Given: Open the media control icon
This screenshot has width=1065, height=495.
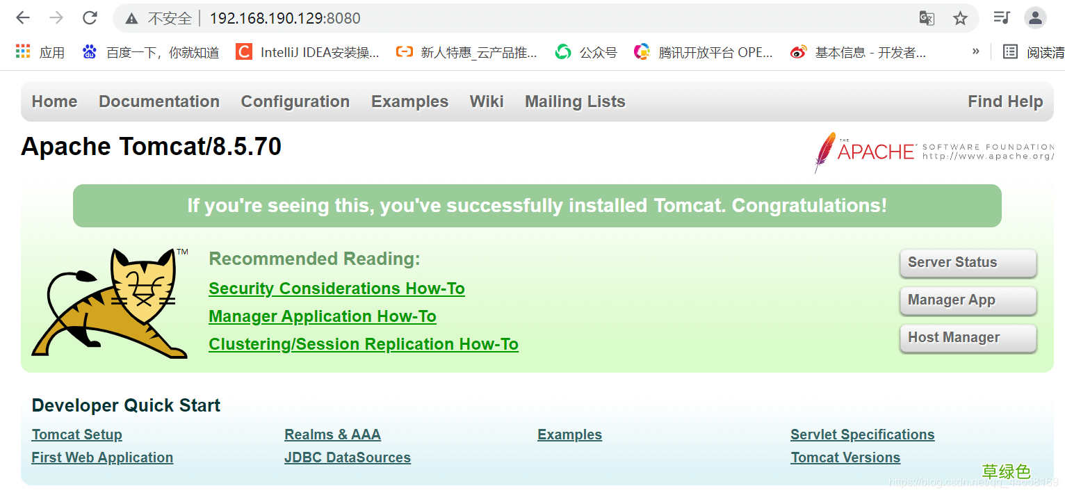Looking at the screenshot, I should coord(1001,18).
